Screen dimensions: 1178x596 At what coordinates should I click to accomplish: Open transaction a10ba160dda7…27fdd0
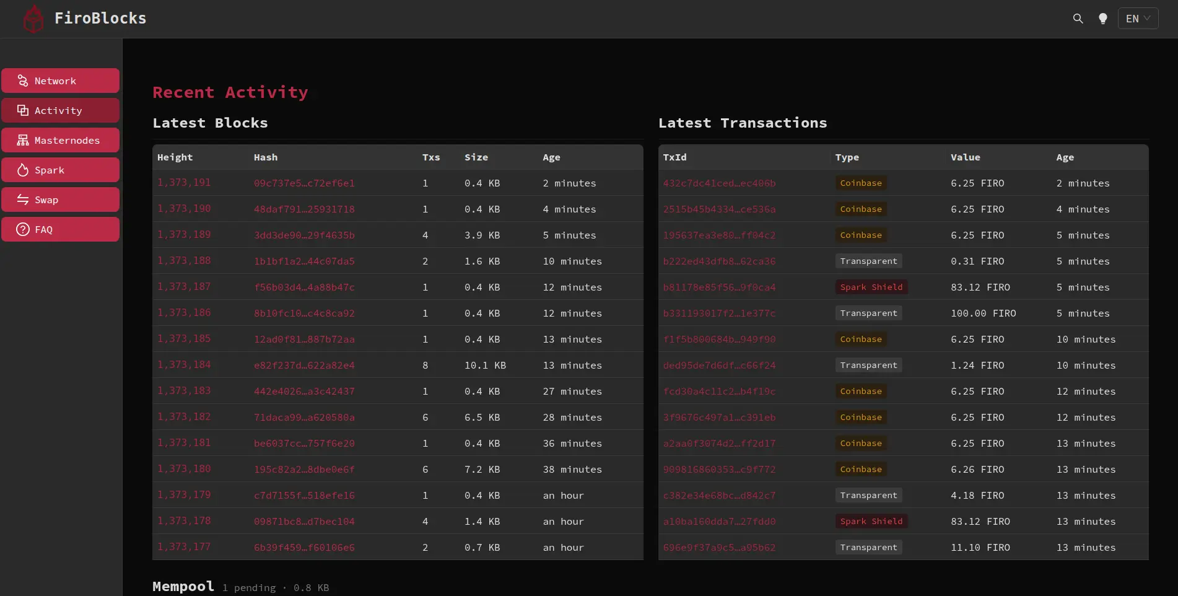point(719,522)
